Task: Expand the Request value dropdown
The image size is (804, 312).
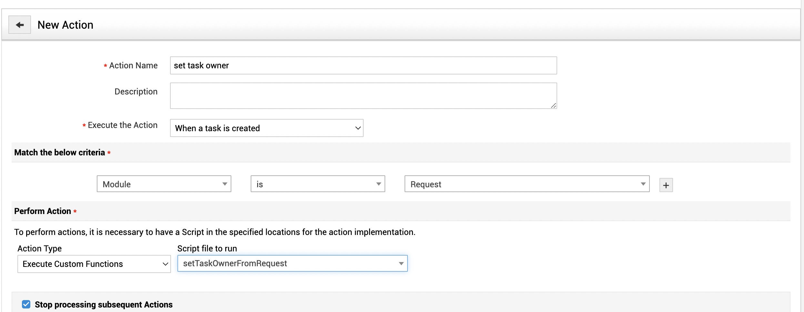Action: (x=527, y=184)
